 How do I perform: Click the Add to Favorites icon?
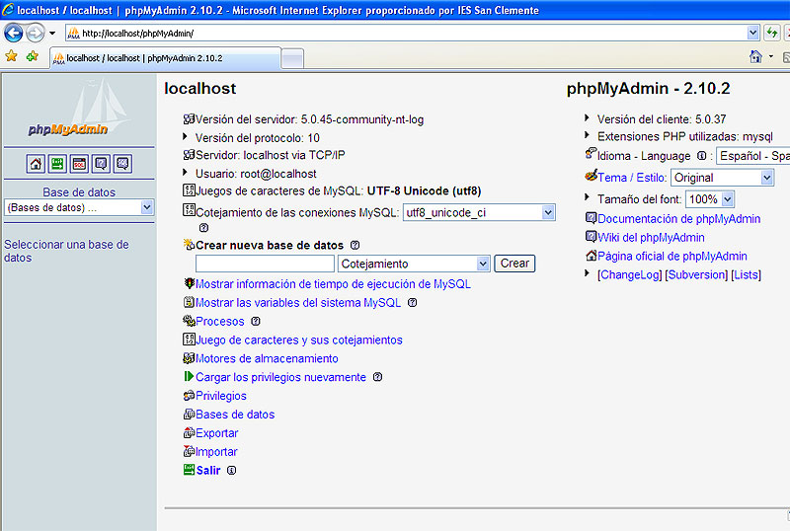(33, 56)
